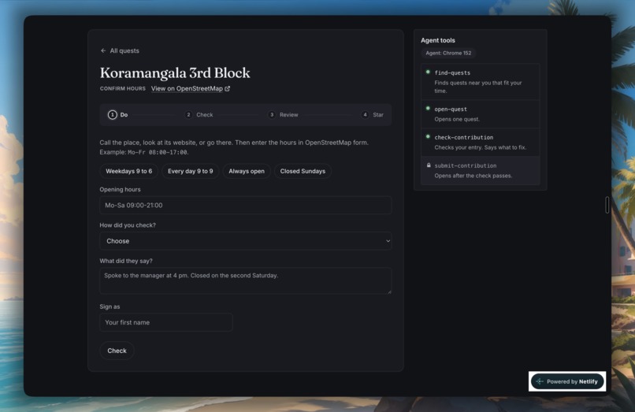Click 'Opens one quest.' description text
Image resolution: width=635 pixels, height=412 pixels.
click(x=457, y=119)
